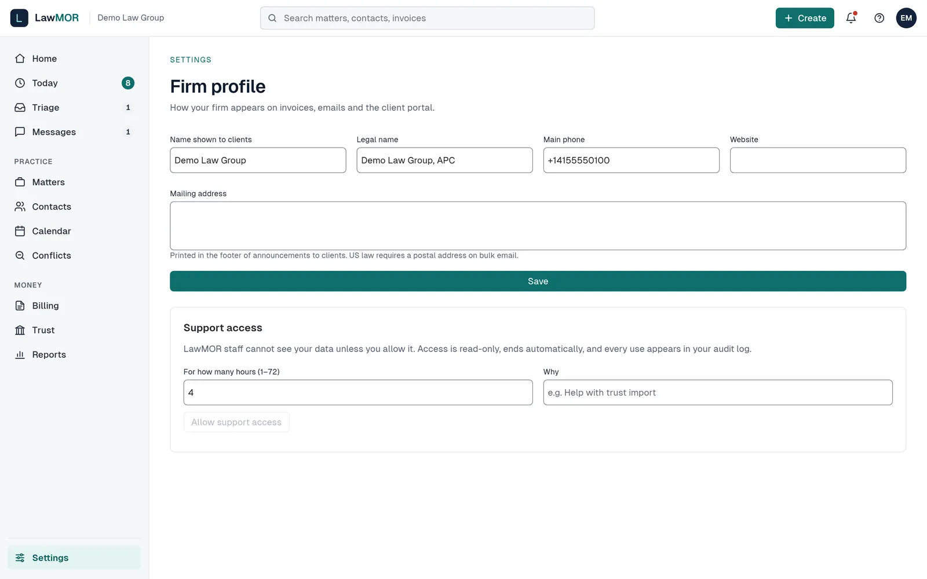Screen dimensions: 927x579
Task: Click the Mailing address text area
Action: pos(538,226)
